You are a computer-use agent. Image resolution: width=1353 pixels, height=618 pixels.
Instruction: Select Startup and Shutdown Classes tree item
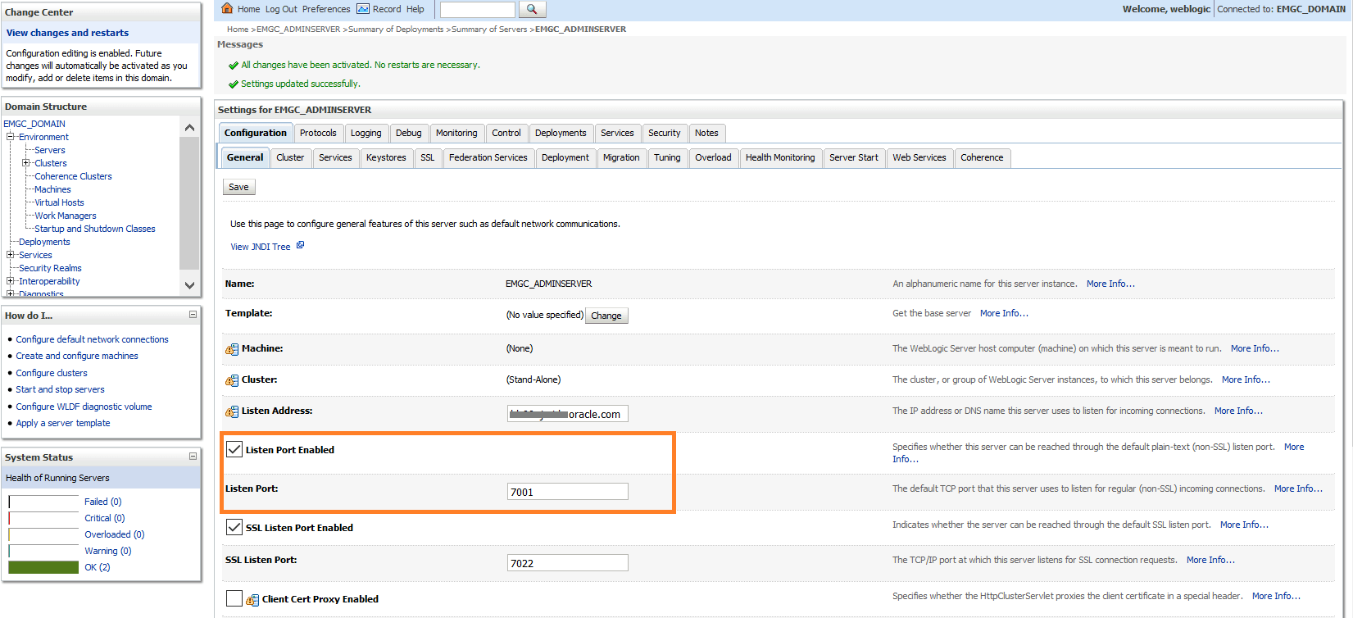(x=95, y=229)
